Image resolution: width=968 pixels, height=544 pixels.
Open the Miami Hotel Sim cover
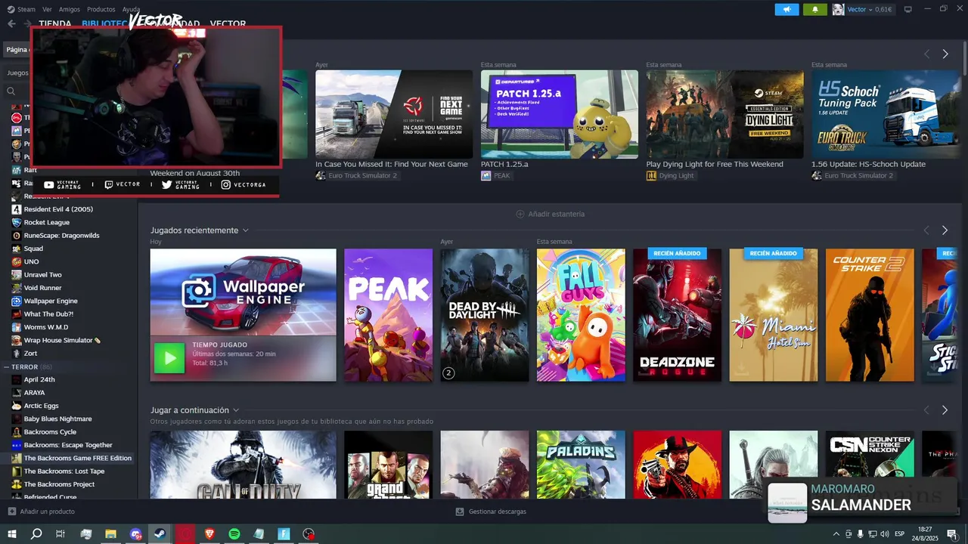[x=774, y=315]
